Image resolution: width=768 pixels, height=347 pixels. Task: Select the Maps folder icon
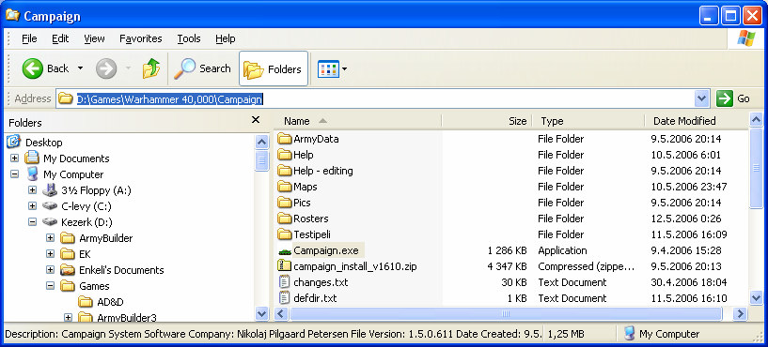[x=285, y=187]
